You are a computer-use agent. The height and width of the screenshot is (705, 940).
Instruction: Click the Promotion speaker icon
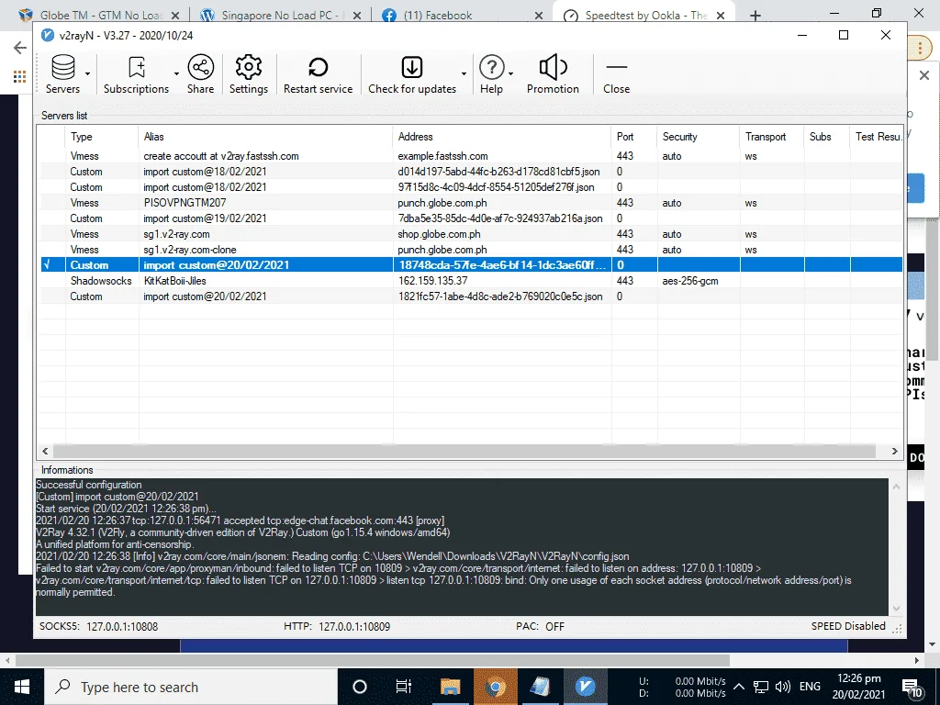553,67
